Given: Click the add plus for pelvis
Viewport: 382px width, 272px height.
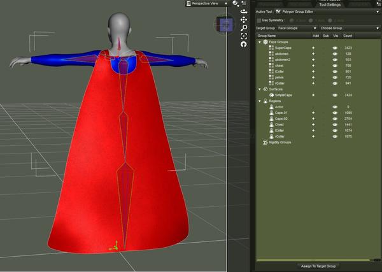Looking at the screenshot, I should (x=313, y=78).
